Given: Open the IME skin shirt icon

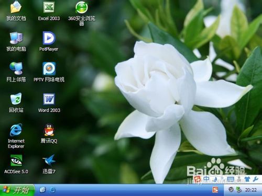Looking at the screenshot, I should point(247,179).
